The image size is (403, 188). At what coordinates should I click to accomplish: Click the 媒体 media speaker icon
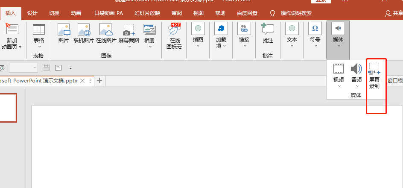point(338,28)
